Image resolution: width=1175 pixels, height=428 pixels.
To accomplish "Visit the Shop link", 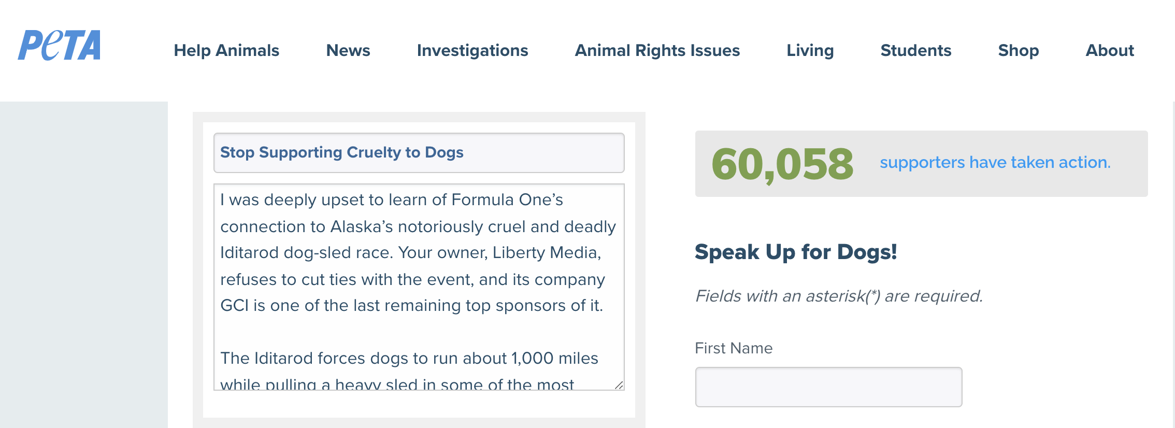I will coord(1019,50).
